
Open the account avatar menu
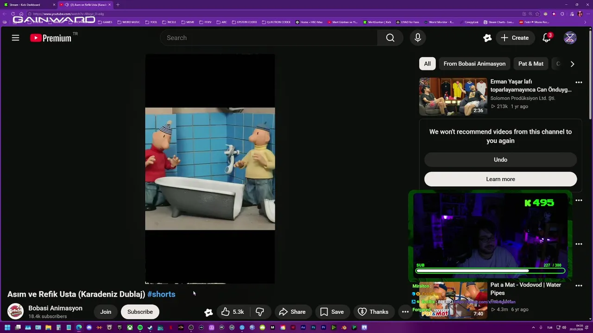tap(570, 38)
